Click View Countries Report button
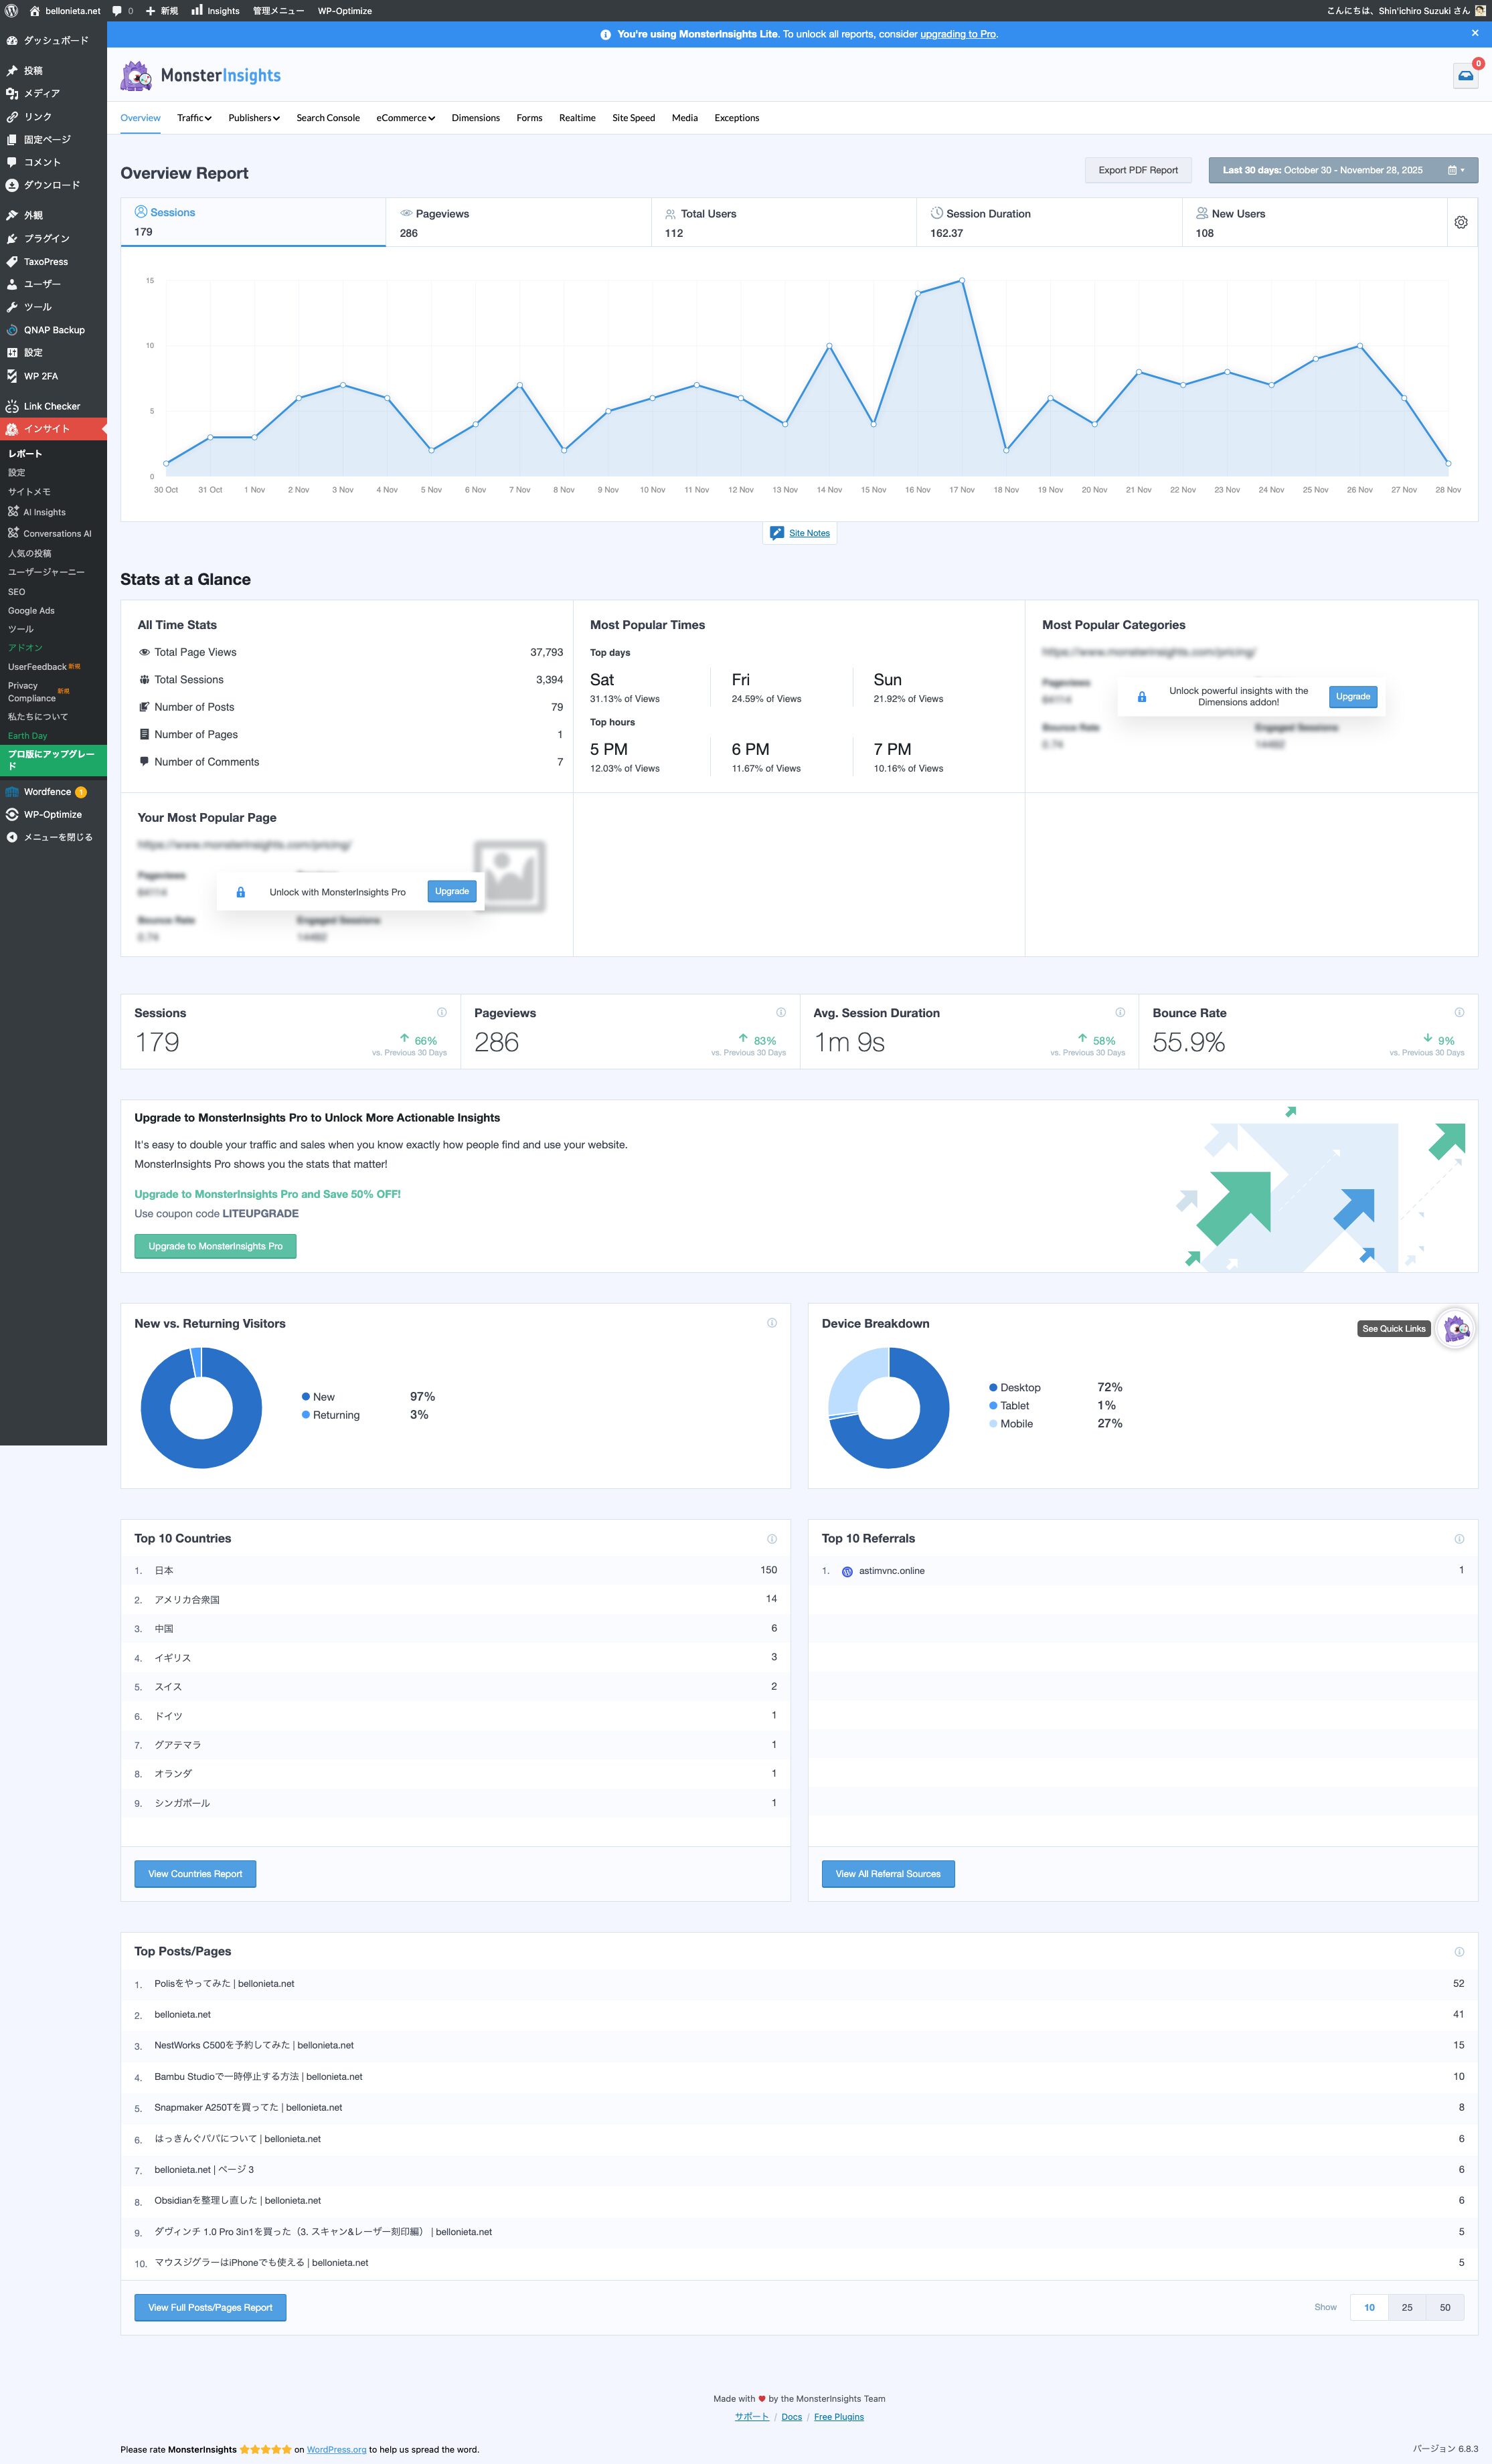Screen dimensions: 1492x2464 point(195,1874)
